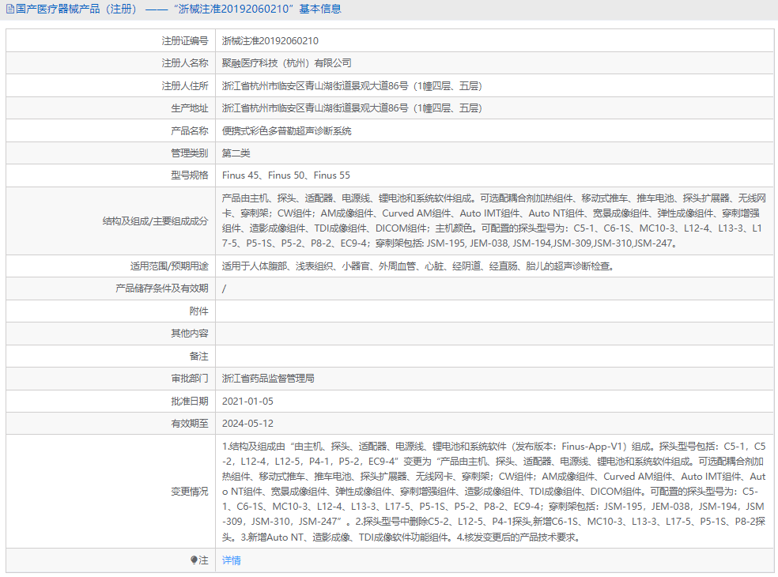Open the 详情 link in the 注 row

coord(231,560)
